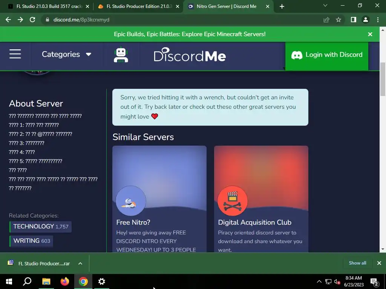Open WRITING related category
The height and width of the screenshot is (289, 386).
coord(31,240)
